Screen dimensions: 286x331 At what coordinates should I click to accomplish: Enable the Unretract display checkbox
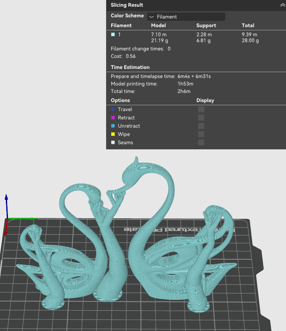(x=201, y=126)
